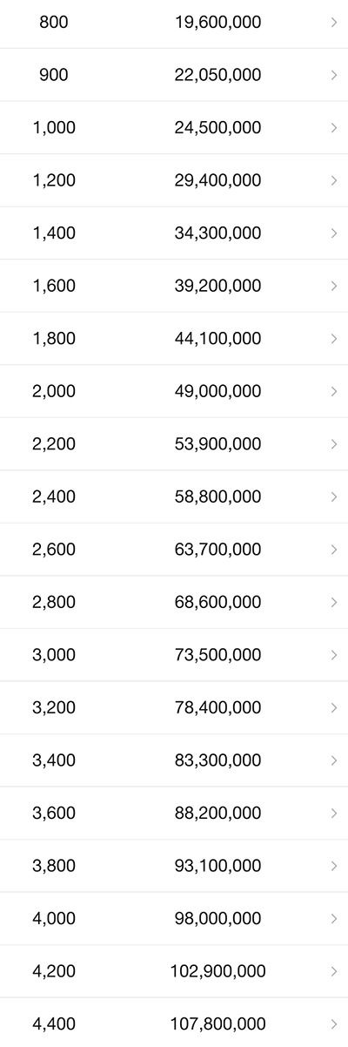Open the chevron on the 1,400 row
The height and width of the screenshot is (1047, 348).
click(x=334, y=233)
